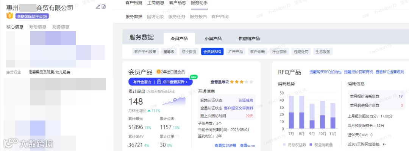
Task: Click the 10月 bar in consumption chart
Action: click(x=322, y=115)
